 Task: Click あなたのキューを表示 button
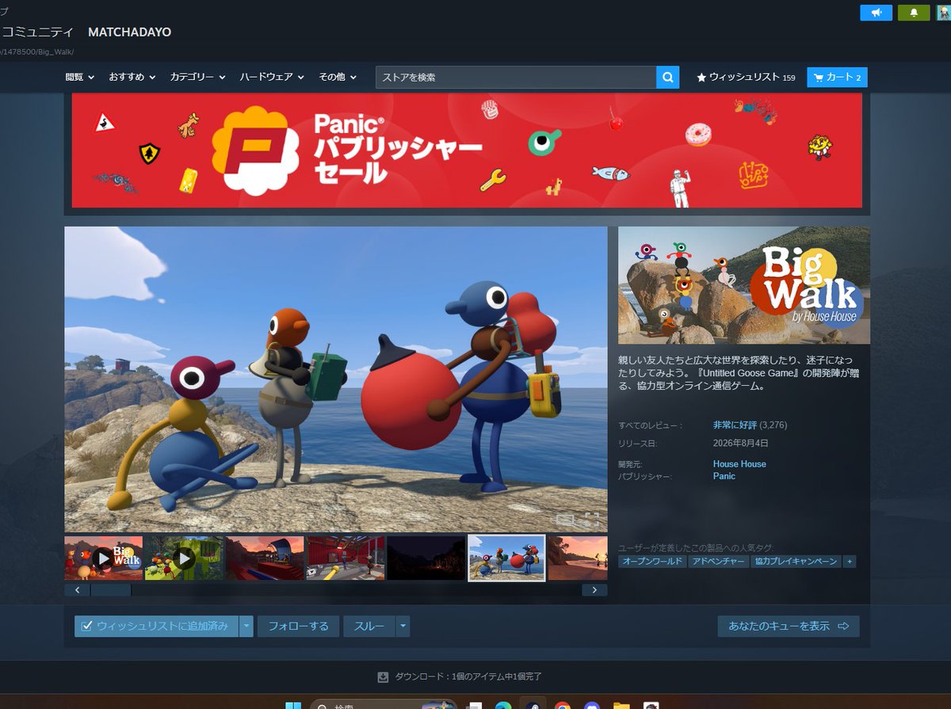coord(789,626)
